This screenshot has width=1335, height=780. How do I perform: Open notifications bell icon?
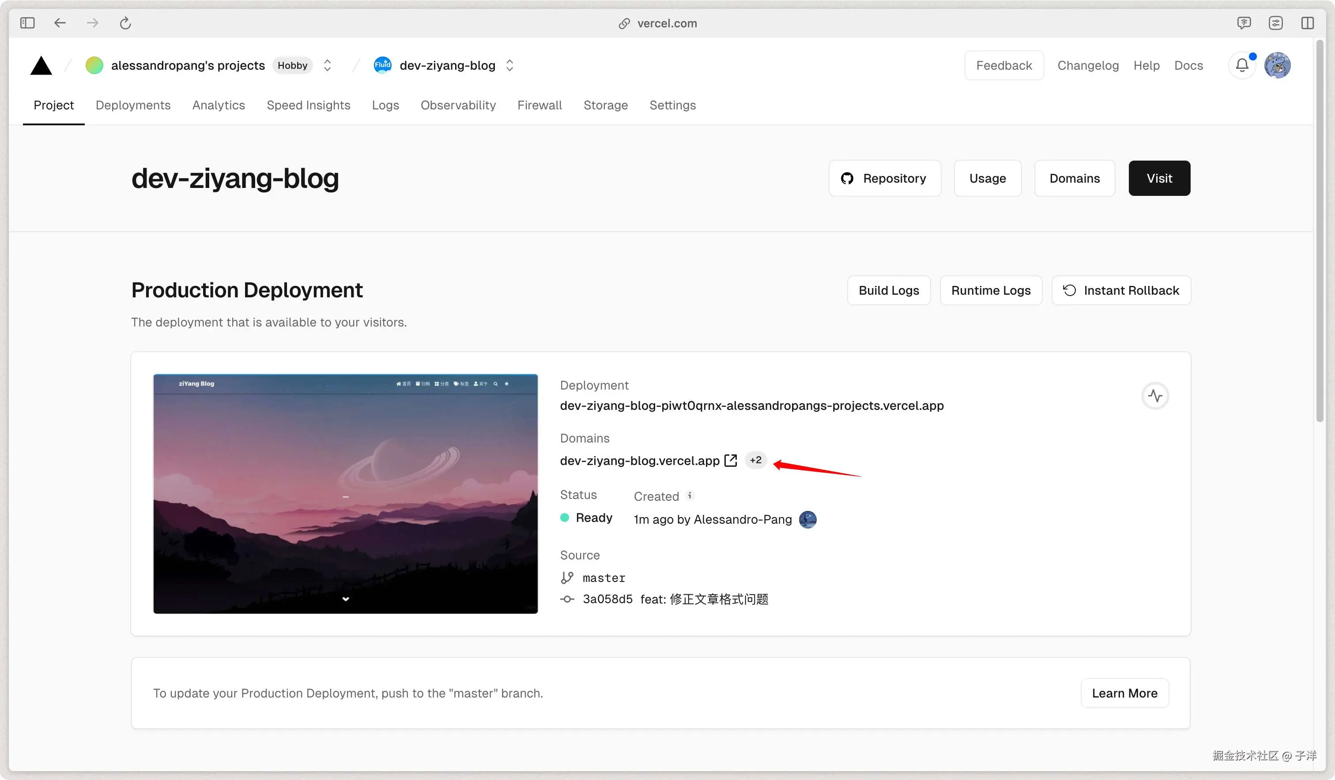pos(1242,65)
